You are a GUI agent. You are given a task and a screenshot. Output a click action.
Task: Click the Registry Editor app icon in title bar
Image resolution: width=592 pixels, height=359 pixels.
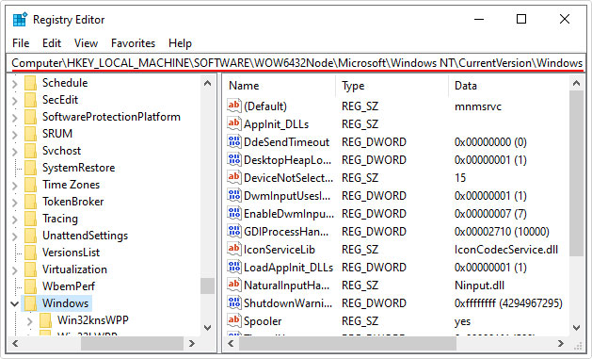click(x=20, y=19)
